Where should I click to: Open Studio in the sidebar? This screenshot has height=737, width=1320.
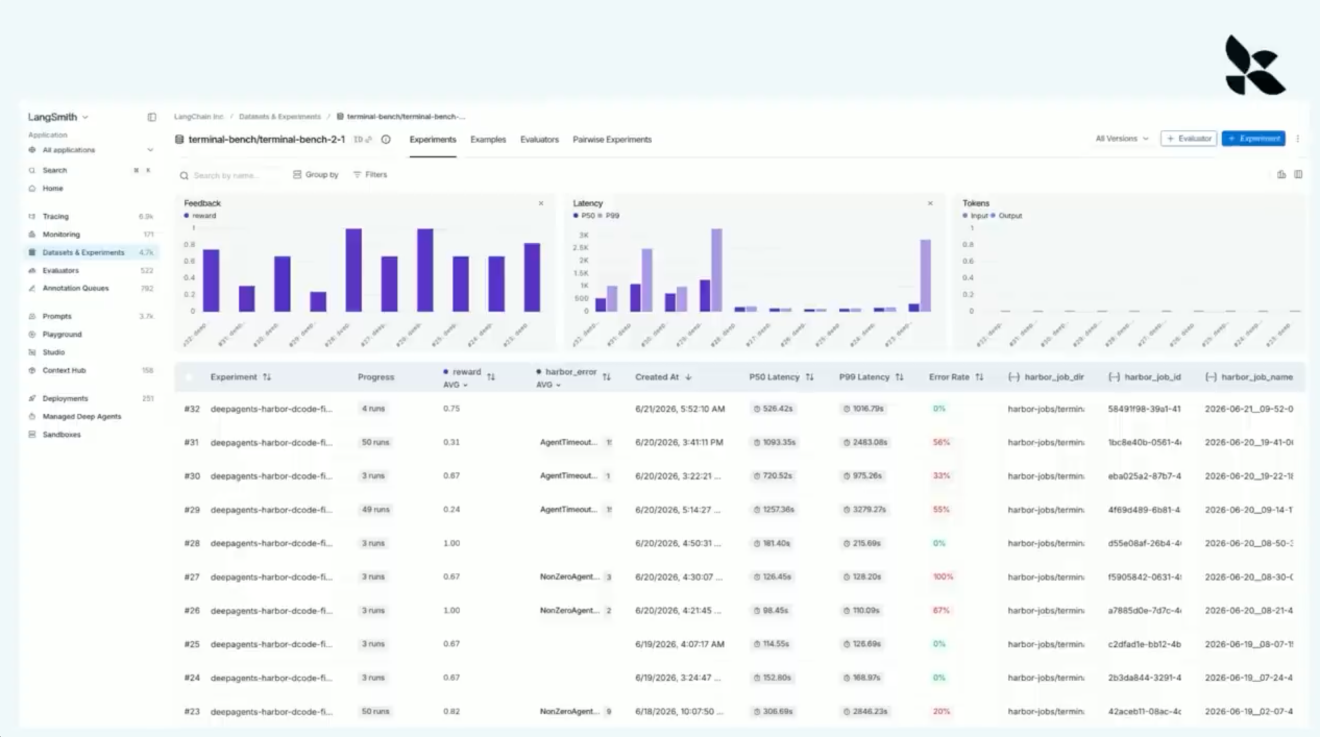coord(54,352)
